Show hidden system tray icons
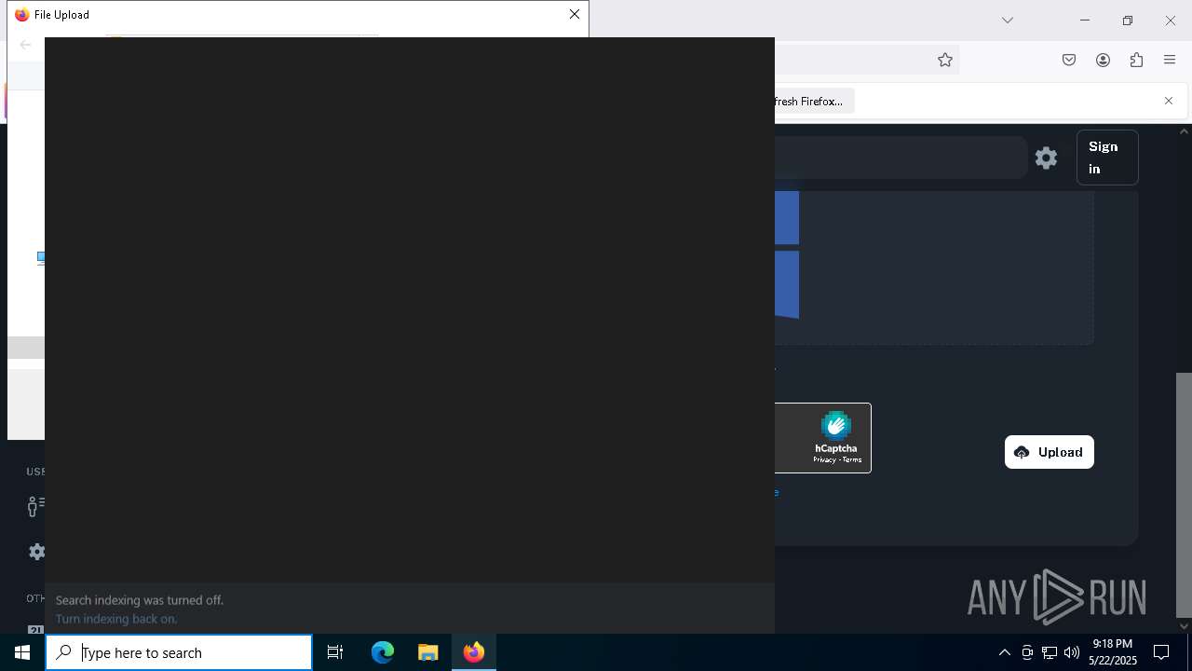This screenshot has width=1192, height=671. 1004,652
